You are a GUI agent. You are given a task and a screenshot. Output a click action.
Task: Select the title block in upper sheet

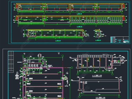(120, 40)
